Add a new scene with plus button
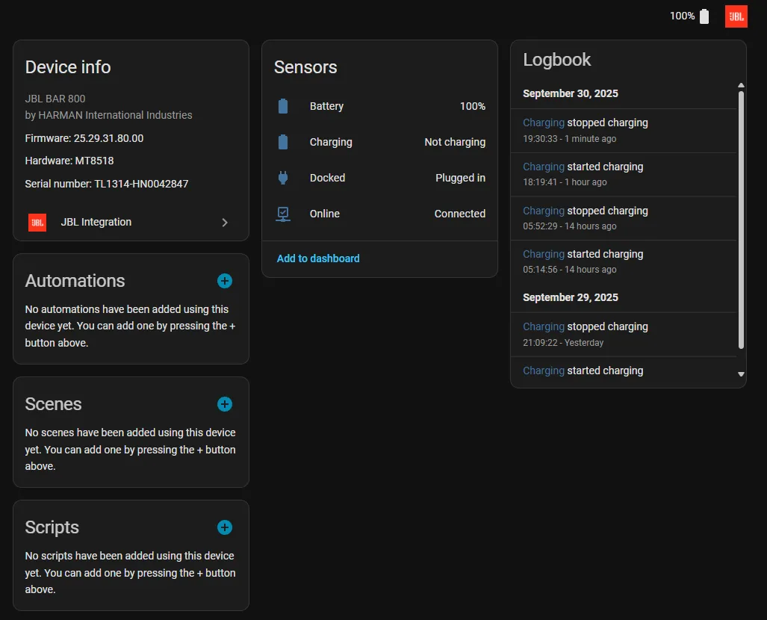The height and width of the screenshot is (620, 767). pos(225,404)
